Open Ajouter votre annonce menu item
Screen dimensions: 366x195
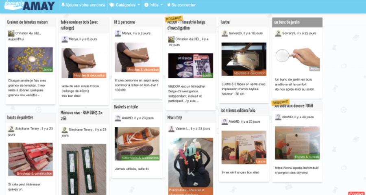(83, 5)
